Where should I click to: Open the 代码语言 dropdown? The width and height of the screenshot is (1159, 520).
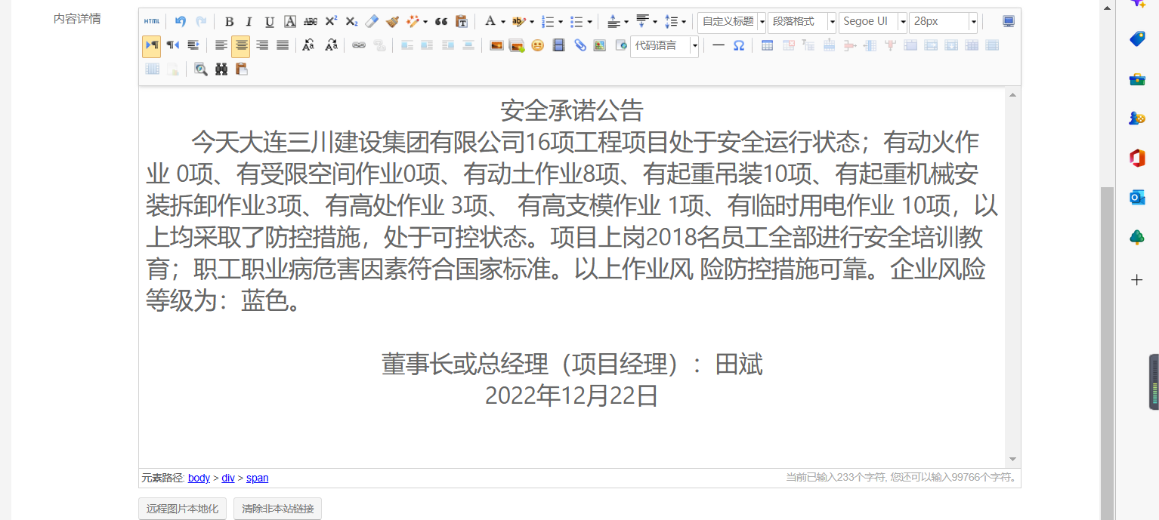(664, 45)
